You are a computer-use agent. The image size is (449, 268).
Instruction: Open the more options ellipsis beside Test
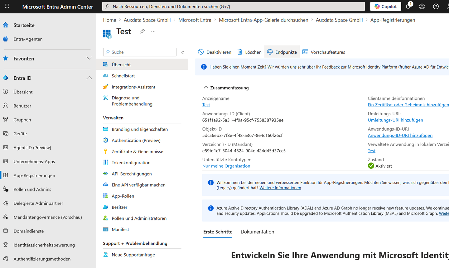click(x=153, y=31)
